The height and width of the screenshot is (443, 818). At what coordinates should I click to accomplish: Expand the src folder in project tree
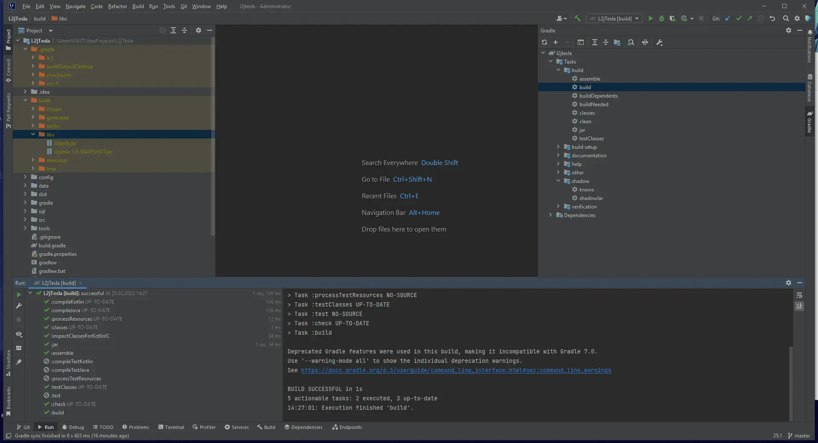pyautogui.click(x=26, y=220)
